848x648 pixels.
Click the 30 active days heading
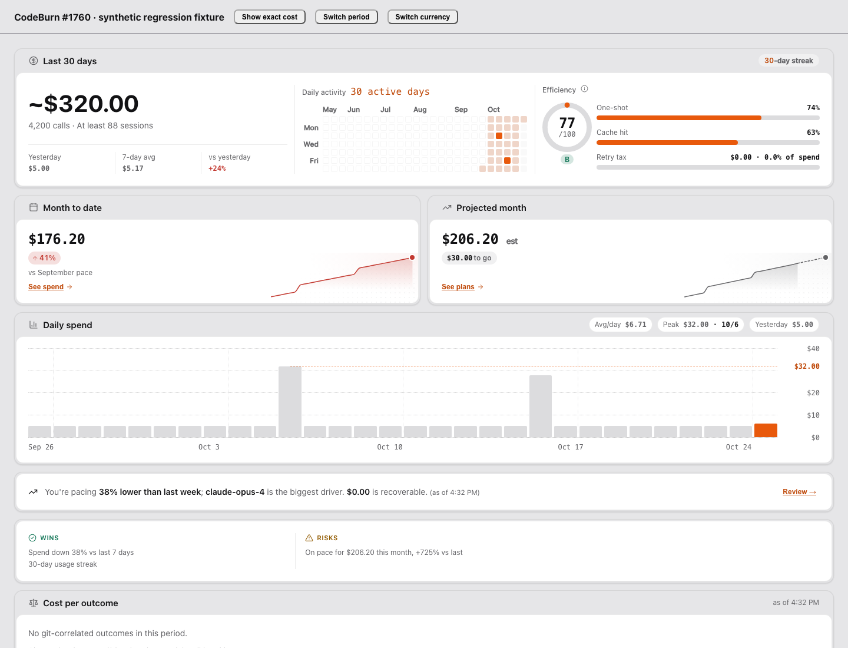tap(390, 92)
